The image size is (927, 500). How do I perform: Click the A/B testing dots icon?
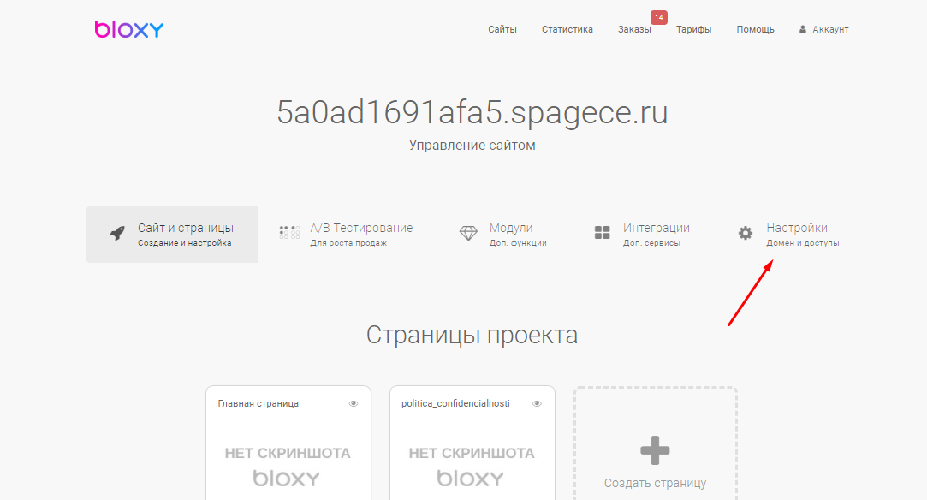tap(289, 232)
